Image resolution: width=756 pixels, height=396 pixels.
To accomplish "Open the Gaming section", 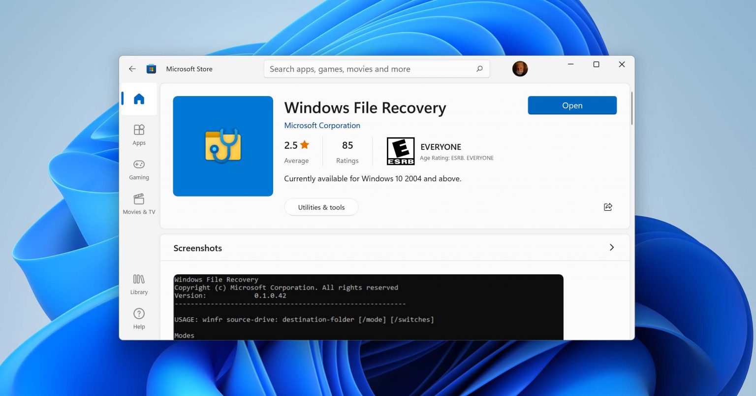I will coord(138,167).
